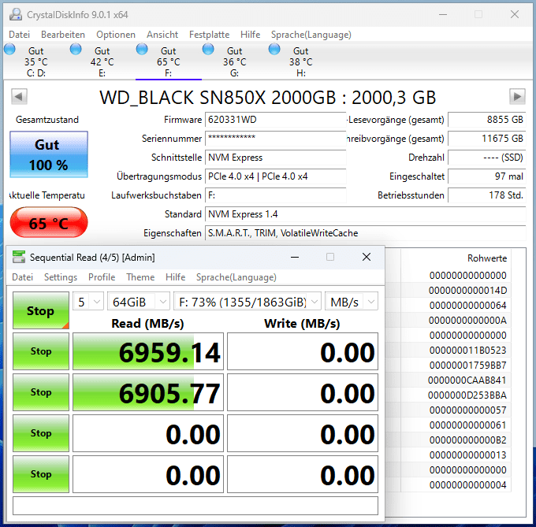
Task: Select raw value 0000001759BB7
Action: click(x=467, y=365)
